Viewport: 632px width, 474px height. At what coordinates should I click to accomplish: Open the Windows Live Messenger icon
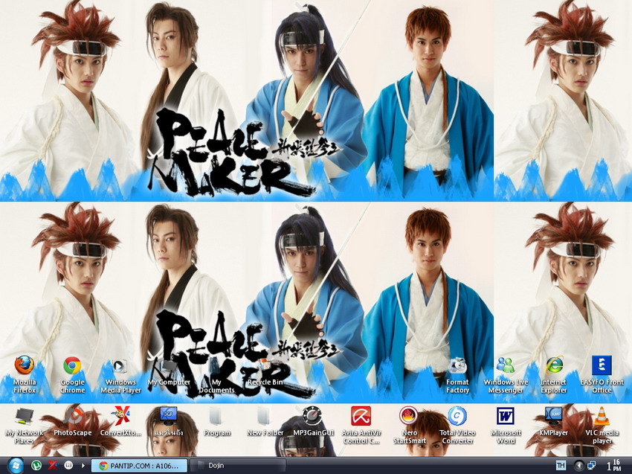(x=506, y=376)
